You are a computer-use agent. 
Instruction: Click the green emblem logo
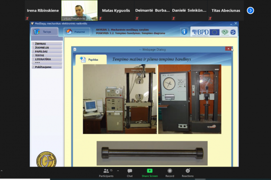click(x=225, y=32)
